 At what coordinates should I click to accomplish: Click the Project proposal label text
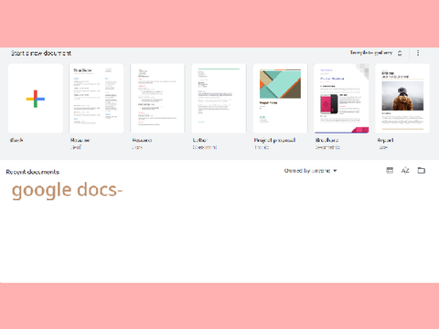[x=274, y=140]
